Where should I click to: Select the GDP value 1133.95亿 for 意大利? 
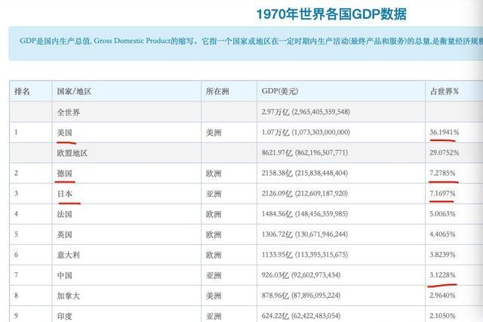tap(305, 255)
